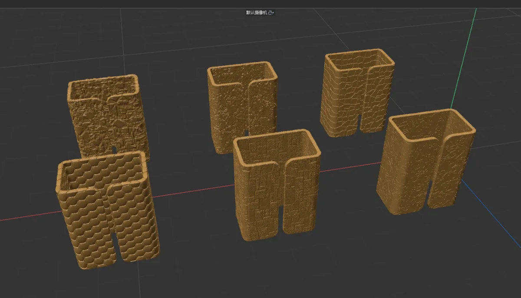Click inside the rough rocky holder's opening
Screen dimensions: 521x298
click(104, 89)
